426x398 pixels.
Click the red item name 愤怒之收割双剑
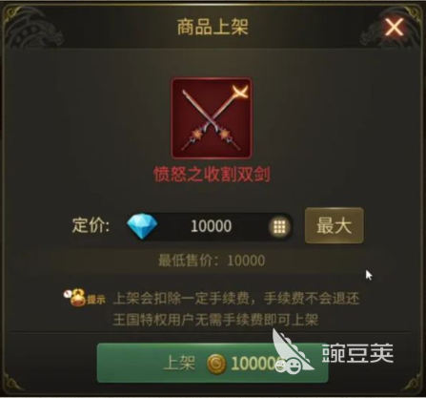point(212,175)
